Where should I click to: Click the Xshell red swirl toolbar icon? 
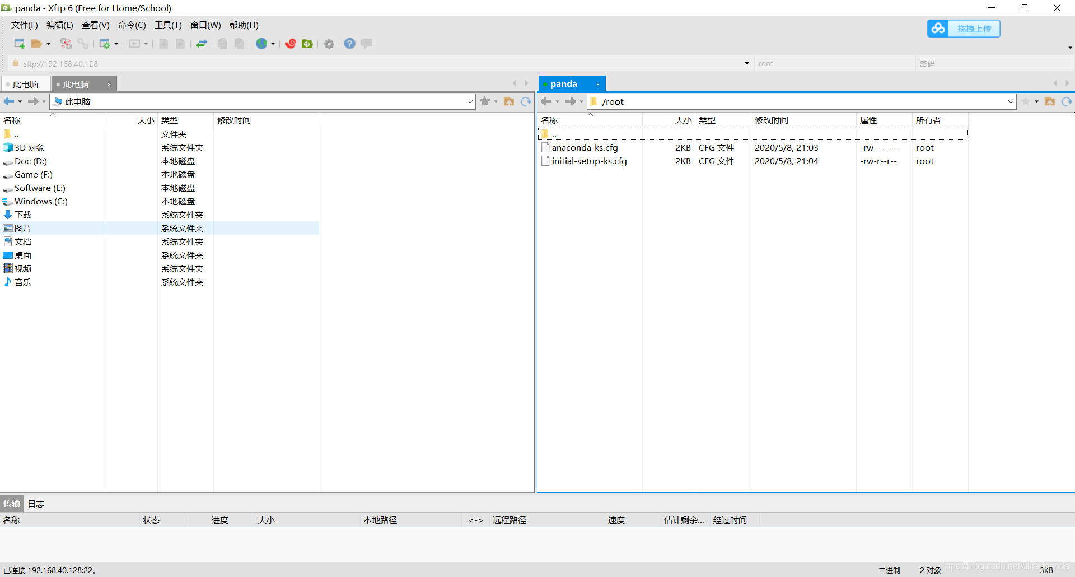coord(291,44)
